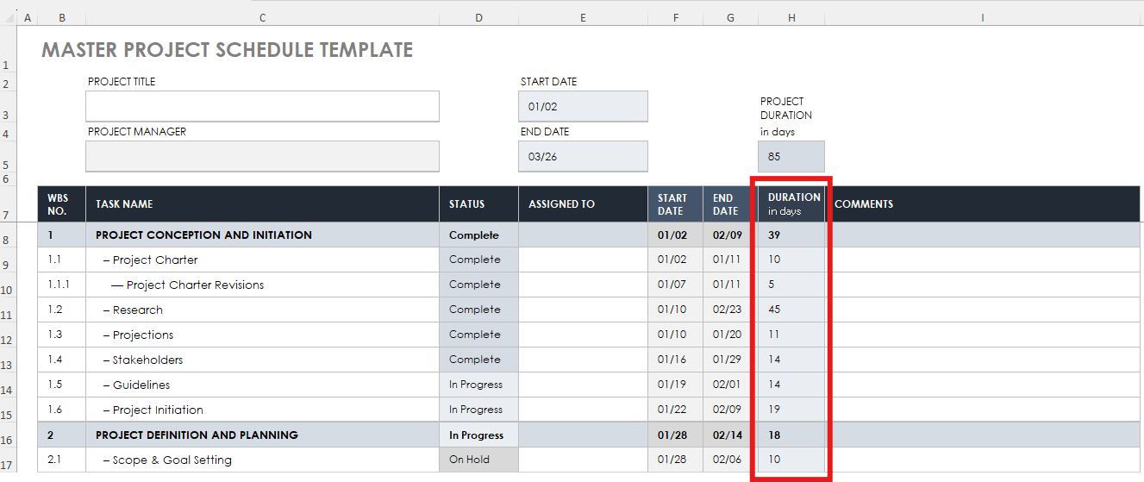Screen dimensions: 1144x482
Task: Select the Project Charter task cell
Action: tap(262, 260)
